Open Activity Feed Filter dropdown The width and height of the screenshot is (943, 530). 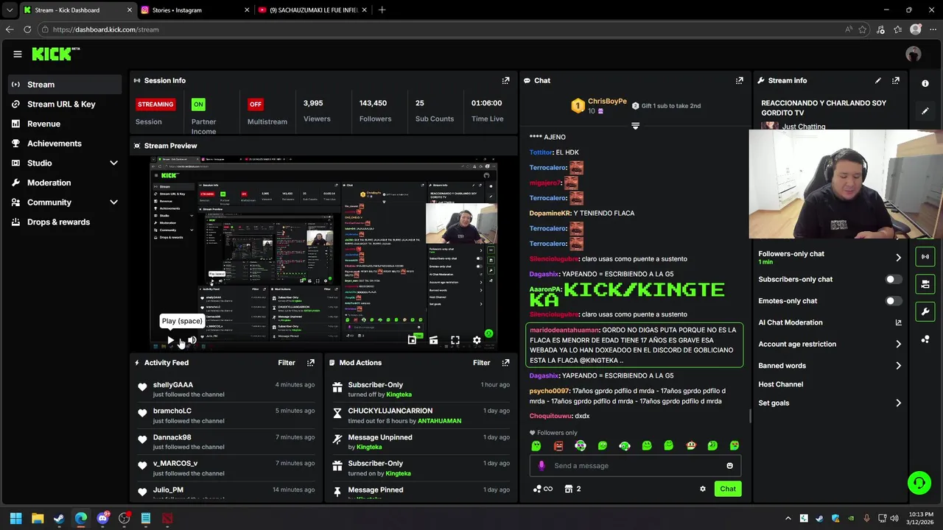(x=287, y=363)
